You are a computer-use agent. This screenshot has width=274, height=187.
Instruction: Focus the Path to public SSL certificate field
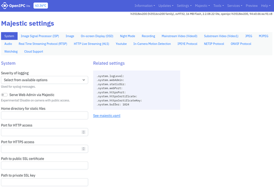click(x=45, y=165)
